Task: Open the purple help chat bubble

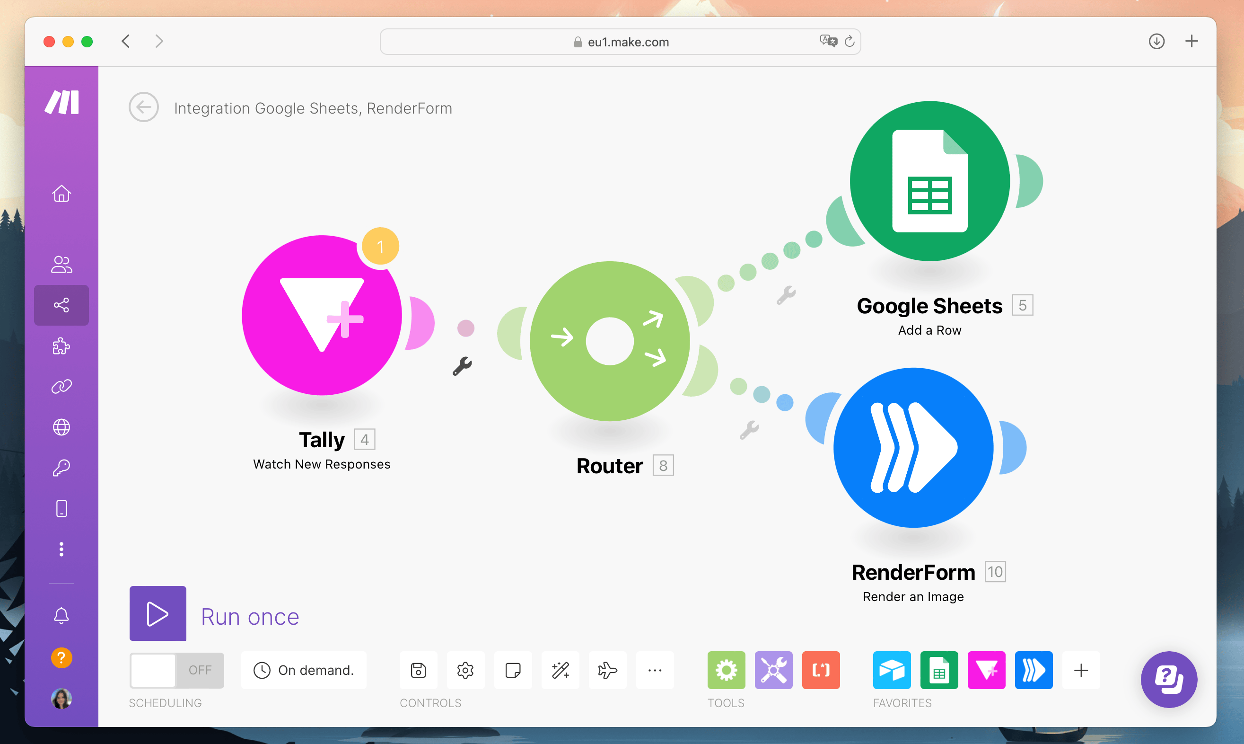Action: coord(1169,679)
